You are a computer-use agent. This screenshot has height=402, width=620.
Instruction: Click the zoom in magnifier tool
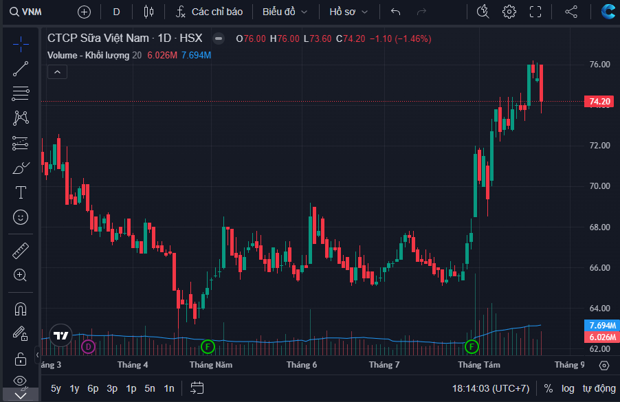coord(21,276)
